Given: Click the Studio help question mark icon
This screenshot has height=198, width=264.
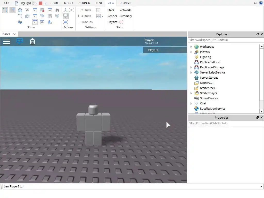Looking at the screenshot, I should (x=261, y=3).
